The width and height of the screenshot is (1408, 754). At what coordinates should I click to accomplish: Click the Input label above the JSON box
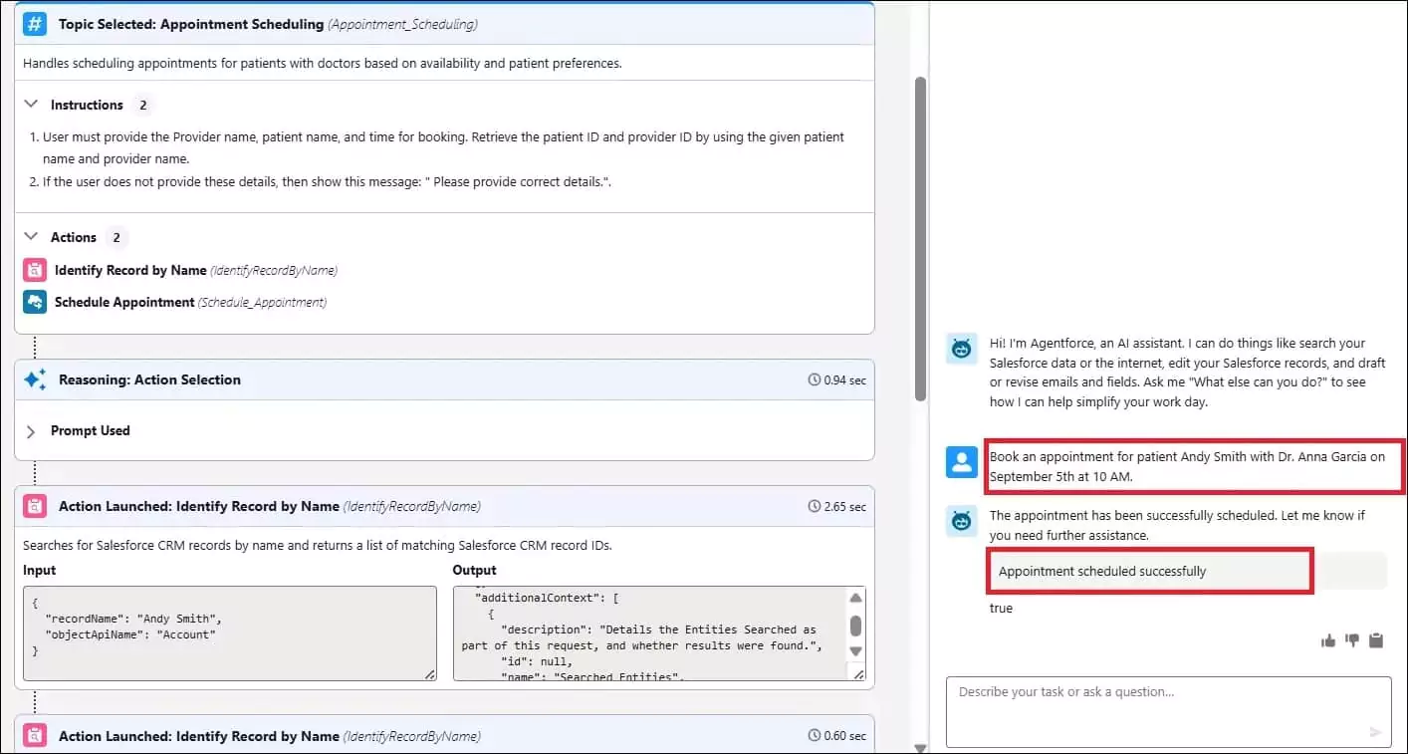coord(40,570)
